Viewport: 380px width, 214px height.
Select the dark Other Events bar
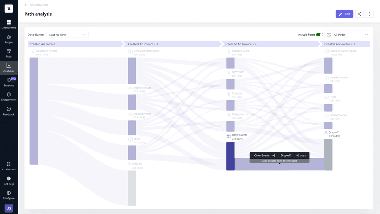[230, 156]
